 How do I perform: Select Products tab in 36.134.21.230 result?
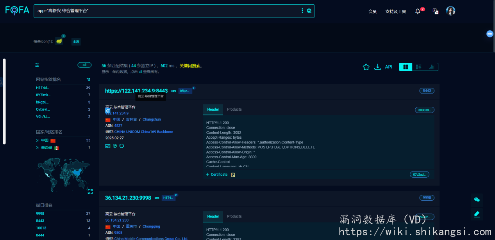234,217
